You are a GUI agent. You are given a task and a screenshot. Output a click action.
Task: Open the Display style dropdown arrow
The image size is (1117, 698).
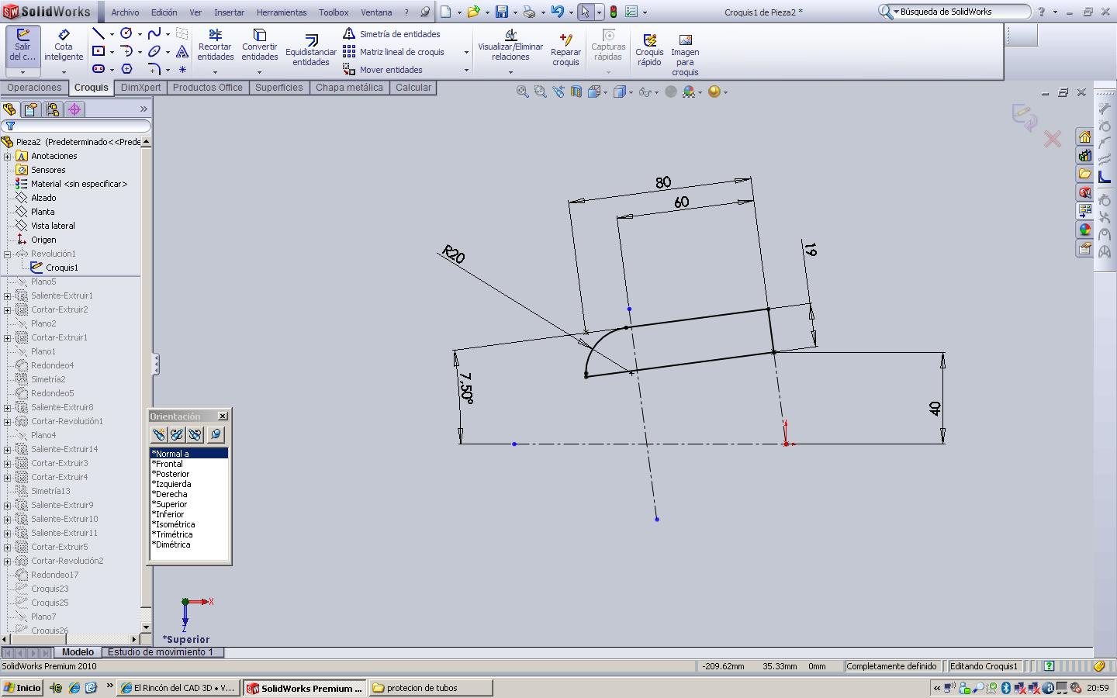click(631, 92)
